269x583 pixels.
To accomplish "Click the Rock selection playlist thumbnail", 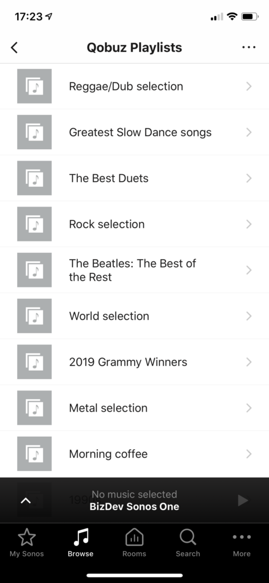I will pos(34,224).
